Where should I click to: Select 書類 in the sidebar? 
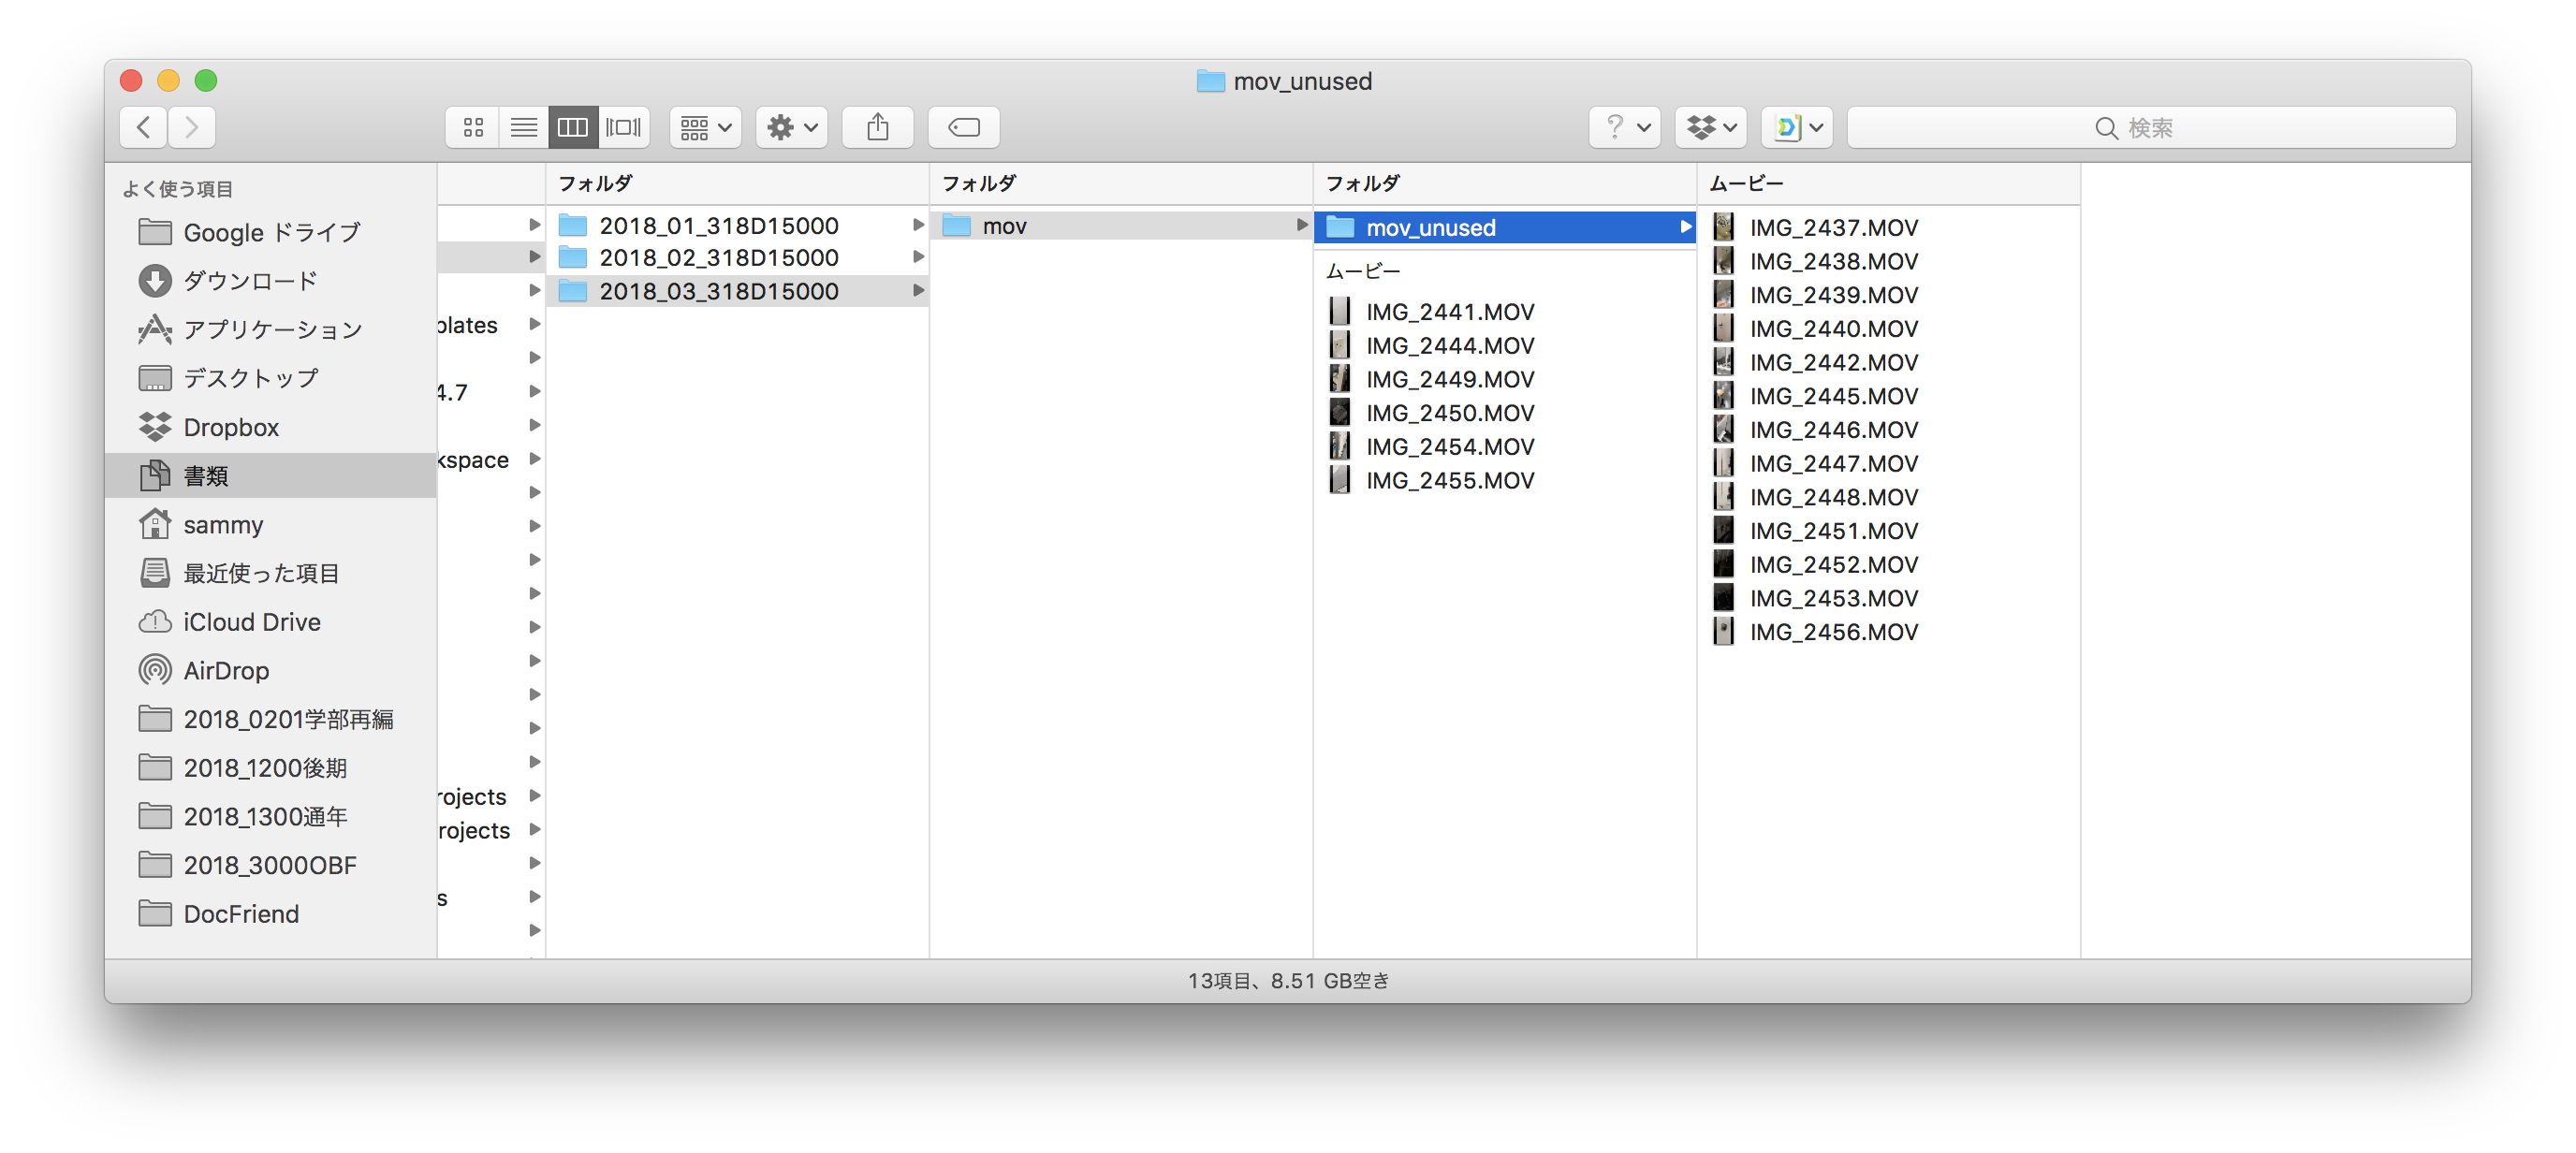pos(271,476)
